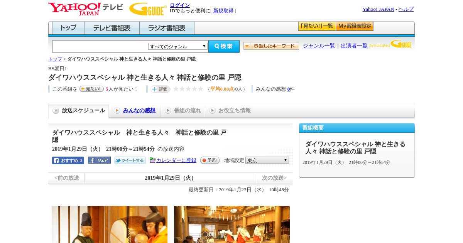Click the 新規取得 link

(223, 11)
